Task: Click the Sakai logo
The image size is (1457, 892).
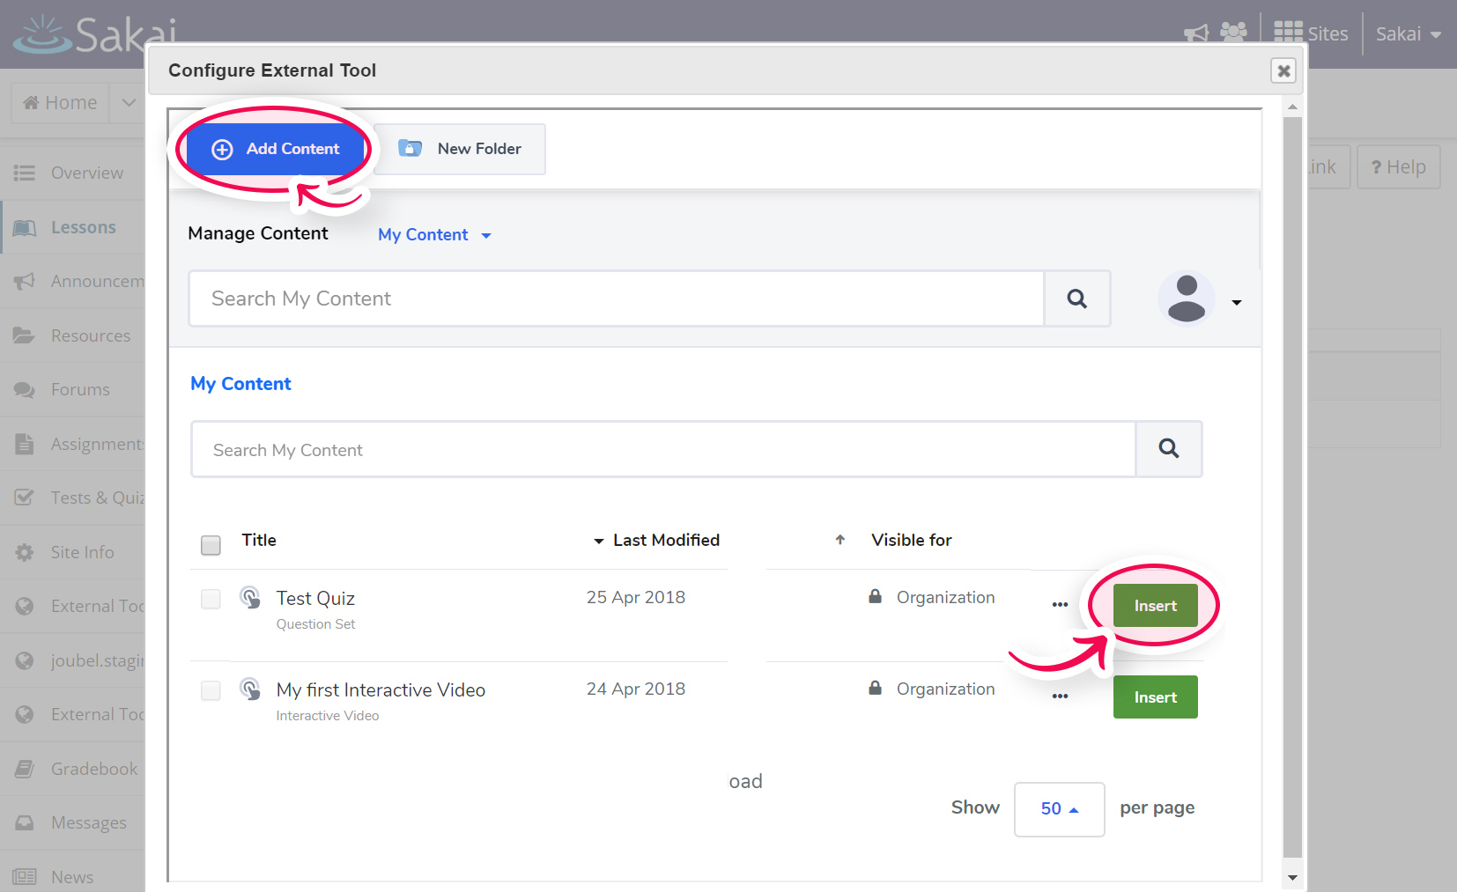Action: (x=95, y=34)
